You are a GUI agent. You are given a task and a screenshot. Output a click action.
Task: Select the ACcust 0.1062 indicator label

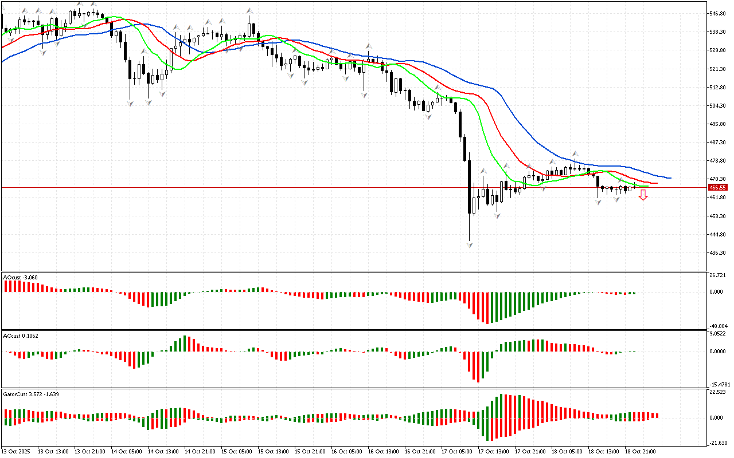[21, 335]
